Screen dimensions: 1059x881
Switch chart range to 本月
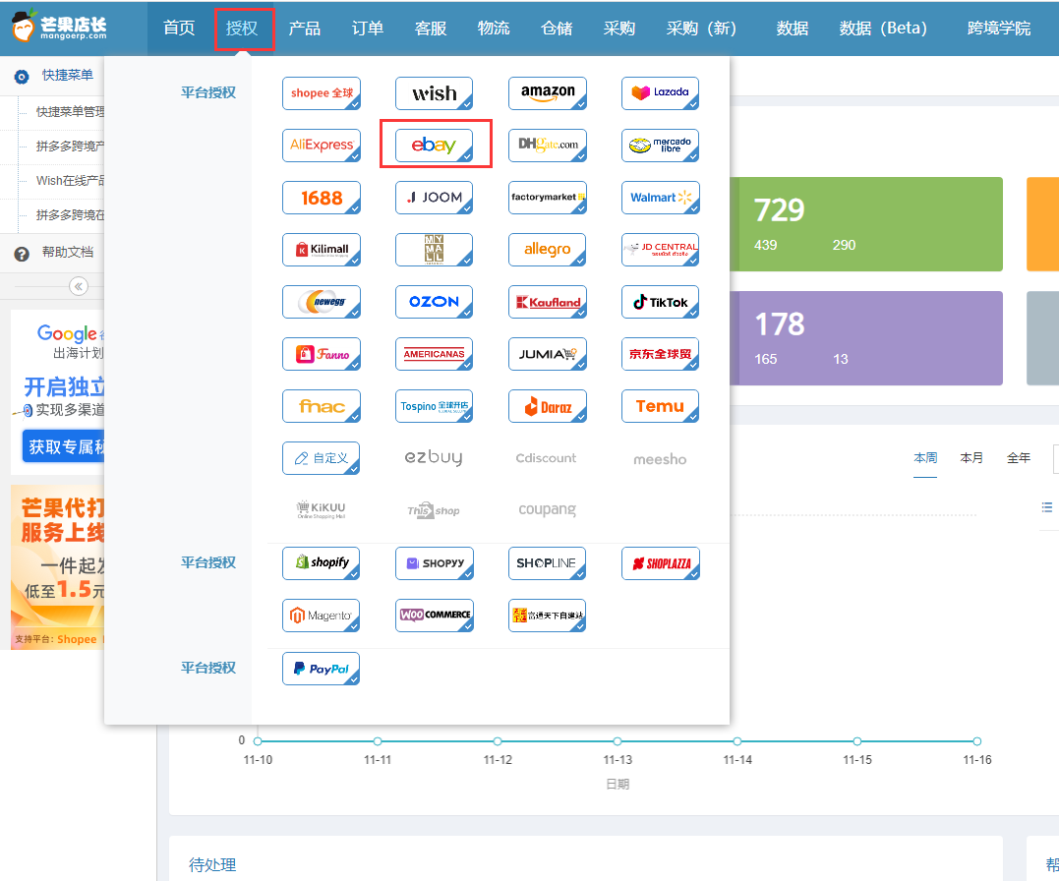pyautogui.click(x=971, y=458)
